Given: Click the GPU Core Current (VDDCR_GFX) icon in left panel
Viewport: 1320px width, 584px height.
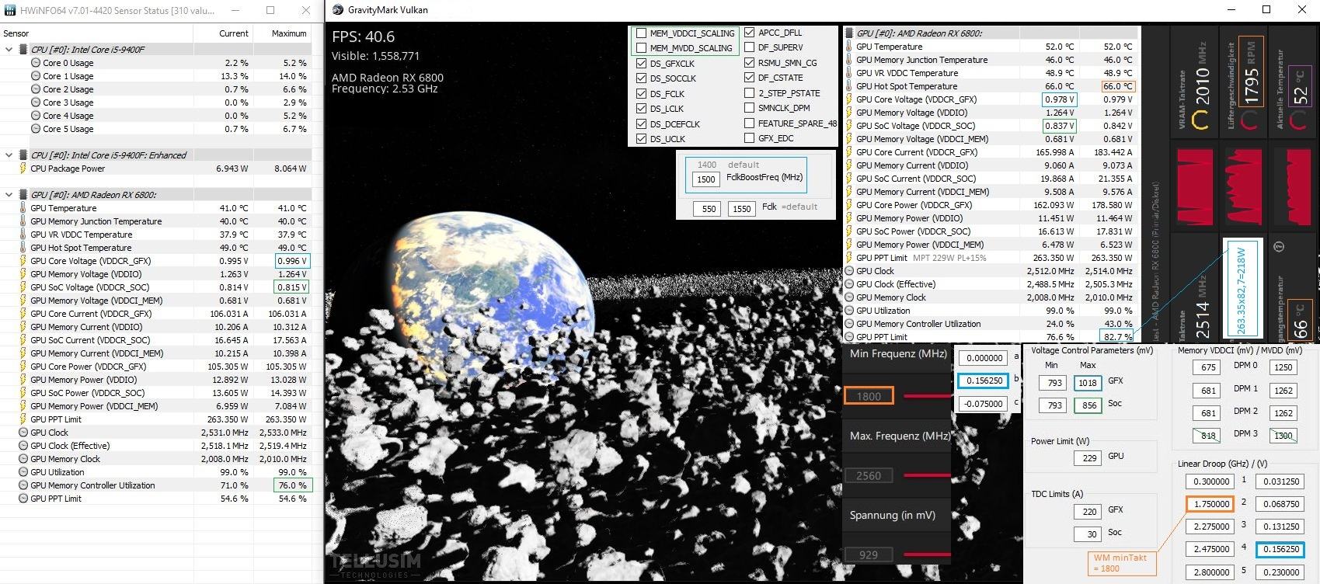Looking at the screenshot, I should (23, 314).
